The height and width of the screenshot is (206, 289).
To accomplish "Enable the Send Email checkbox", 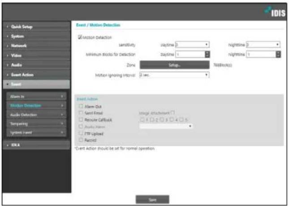I will 81,113.
